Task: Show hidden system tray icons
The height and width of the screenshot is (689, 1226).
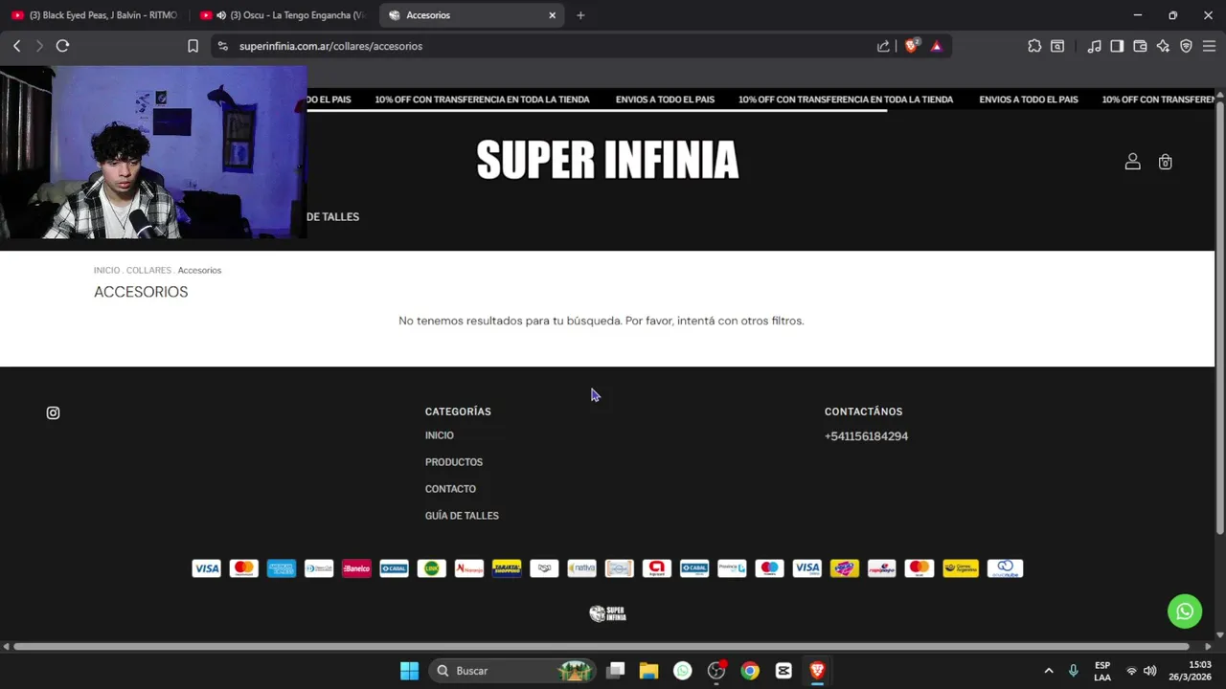Action: (1048, 671)
